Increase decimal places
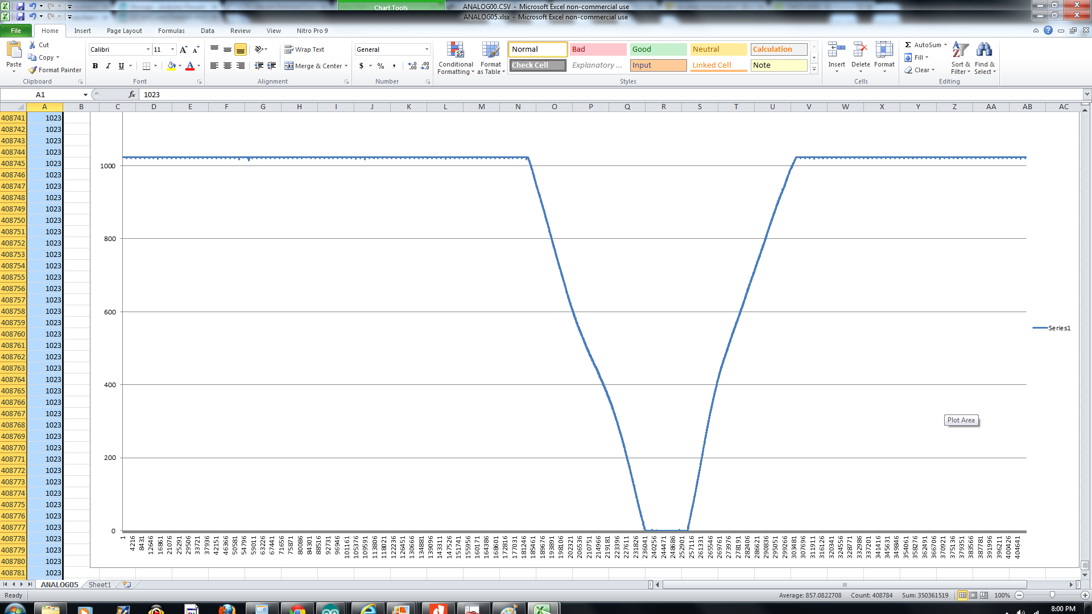Screen dimensions: 1092x614 tap(412, 66)
